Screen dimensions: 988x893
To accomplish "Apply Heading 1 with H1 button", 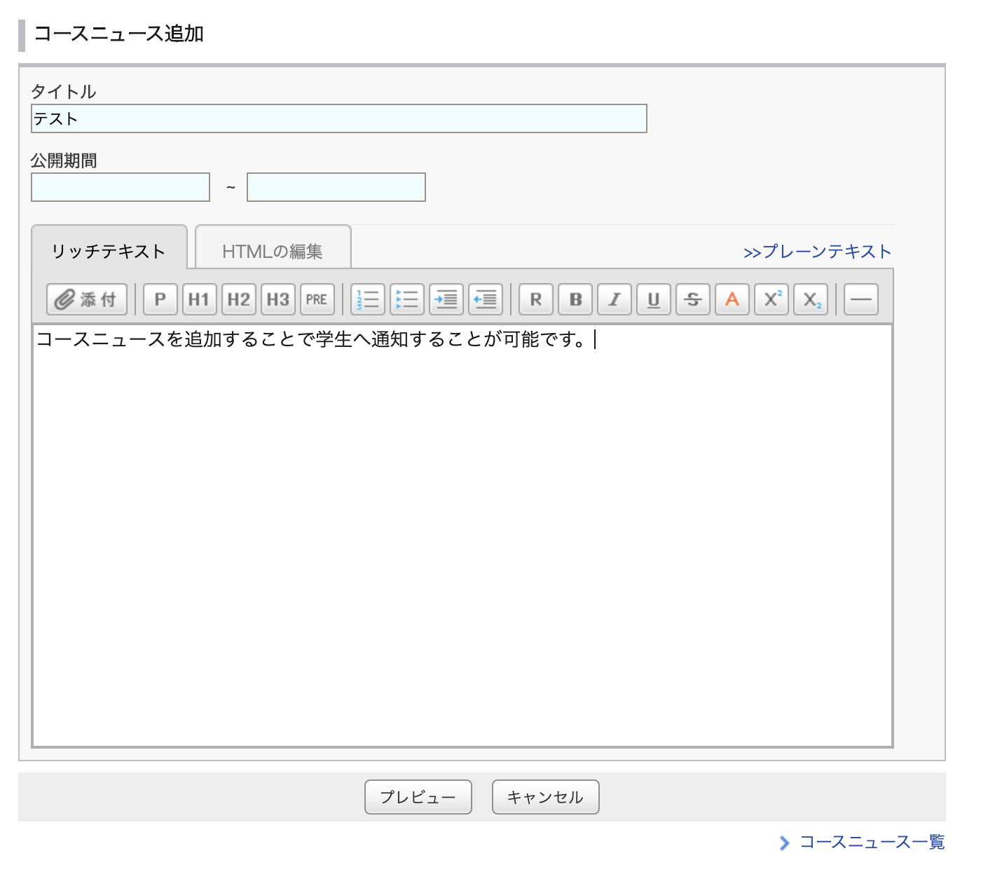I will pyautogui.click(x=199, y=299).
